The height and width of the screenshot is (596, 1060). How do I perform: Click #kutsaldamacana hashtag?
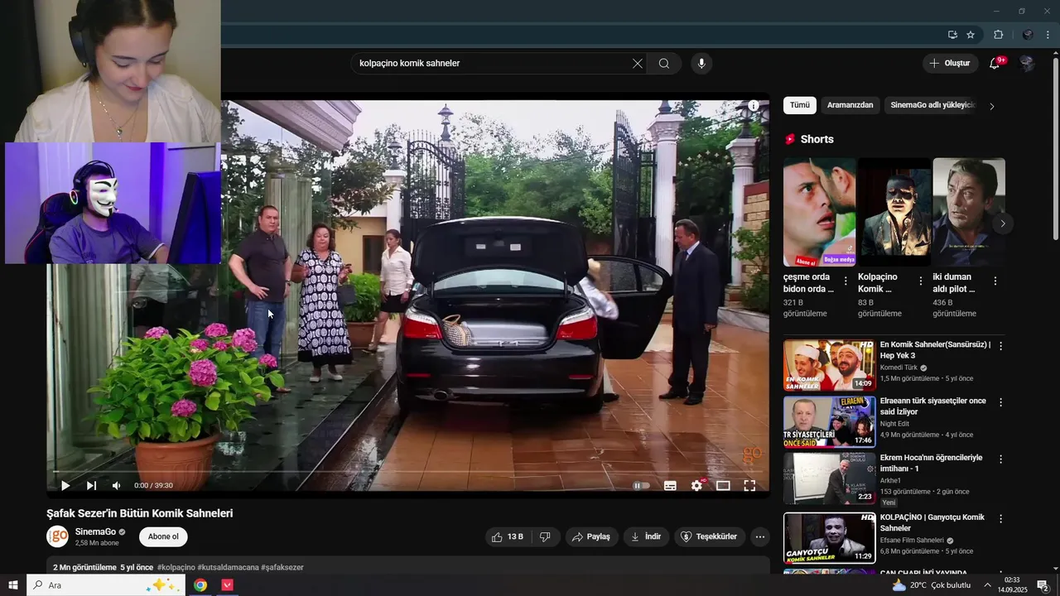(x=228, y=568)
